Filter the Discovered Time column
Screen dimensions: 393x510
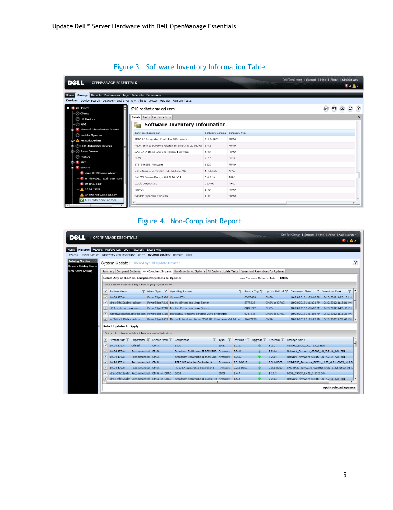click(318, 292)
